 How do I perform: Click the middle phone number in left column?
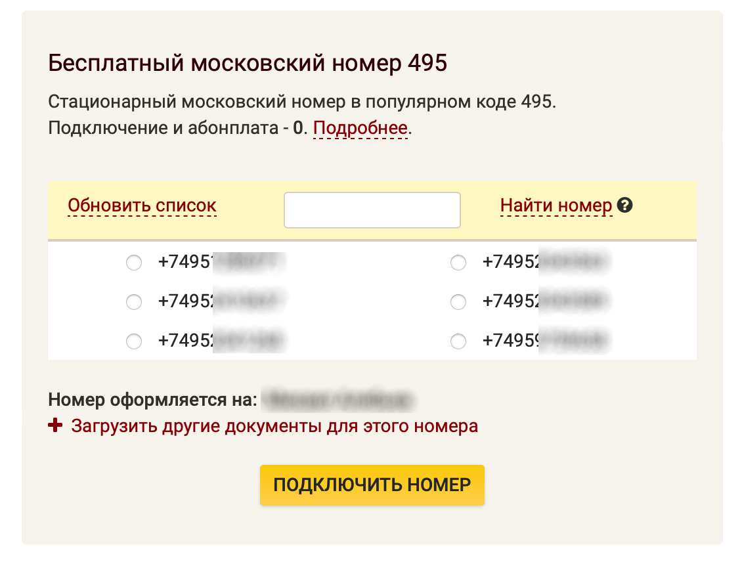click(221, 301)
